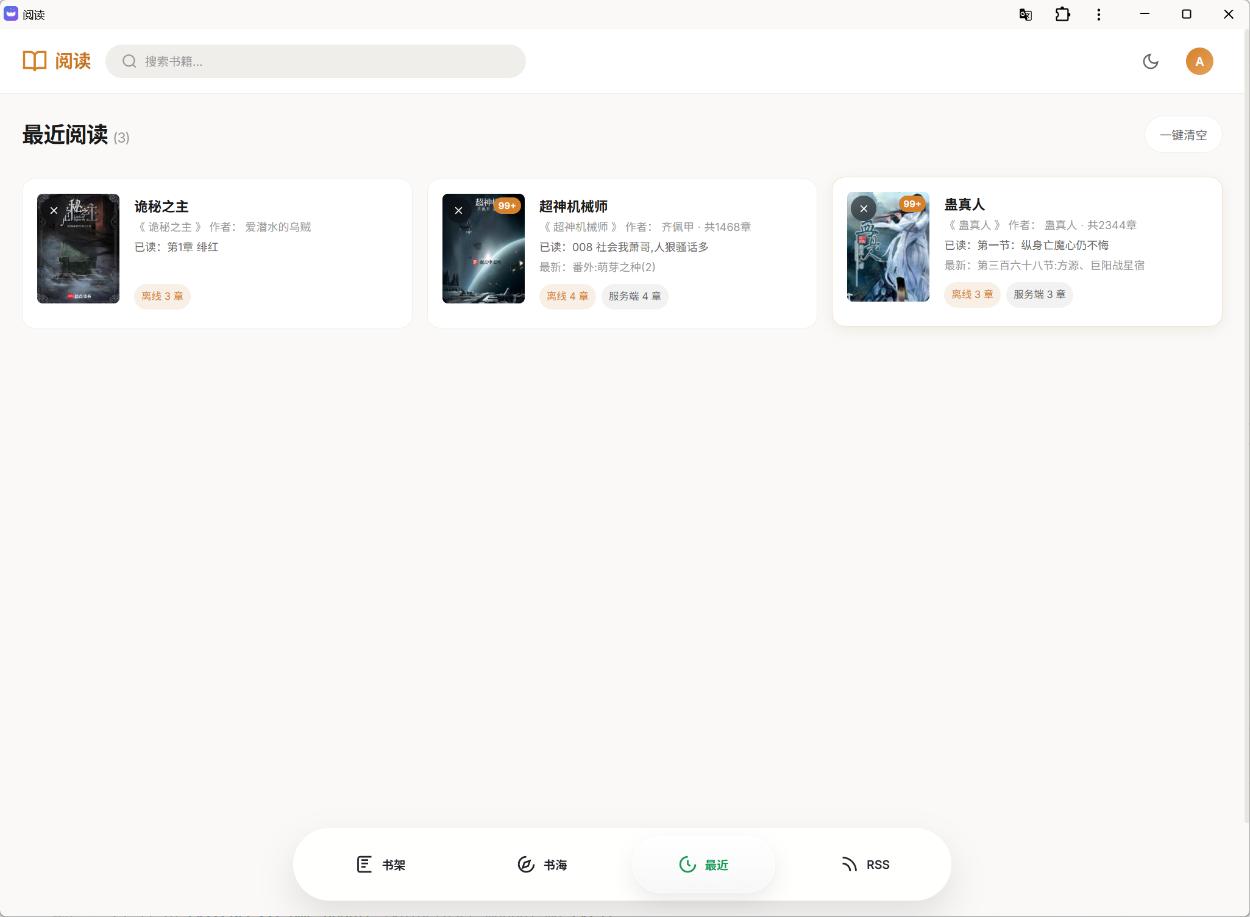Click the 一键清空 clear button

[x=1182, y=134]
